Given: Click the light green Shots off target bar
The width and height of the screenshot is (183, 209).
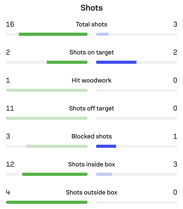Looking at the screenshot, I should pos(47,118).
